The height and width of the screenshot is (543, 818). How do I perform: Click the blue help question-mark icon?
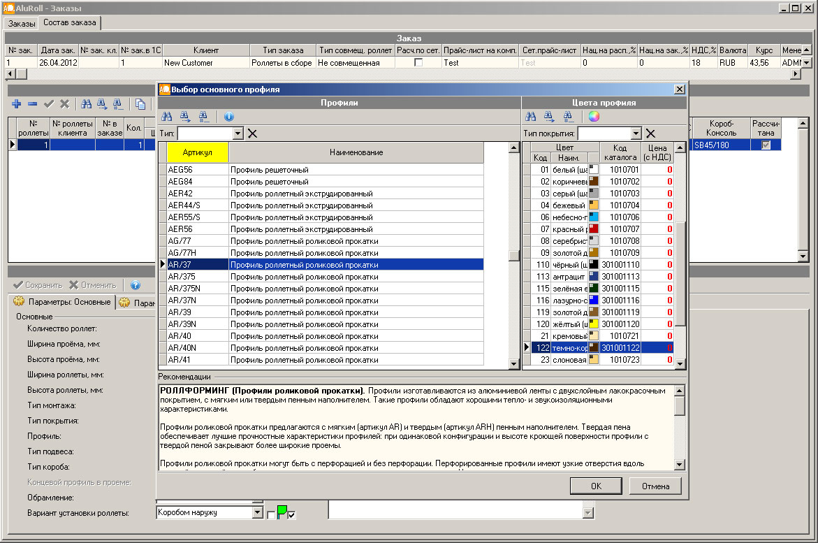[136, 285]
